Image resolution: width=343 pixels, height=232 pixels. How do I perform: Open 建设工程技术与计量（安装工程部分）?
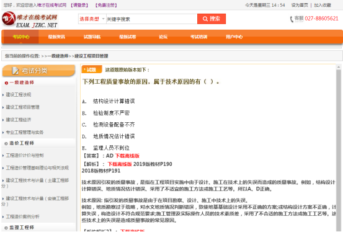pyautogui.click(x=35, y=202)
